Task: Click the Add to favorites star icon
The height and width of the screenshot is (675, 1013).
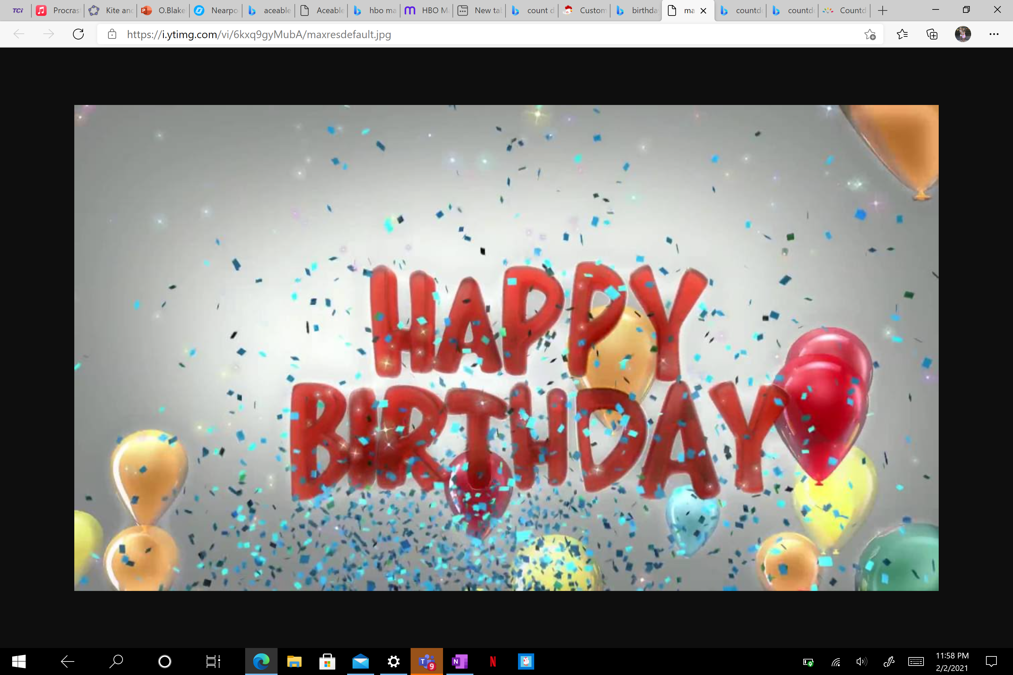Action: pos(869,34)
